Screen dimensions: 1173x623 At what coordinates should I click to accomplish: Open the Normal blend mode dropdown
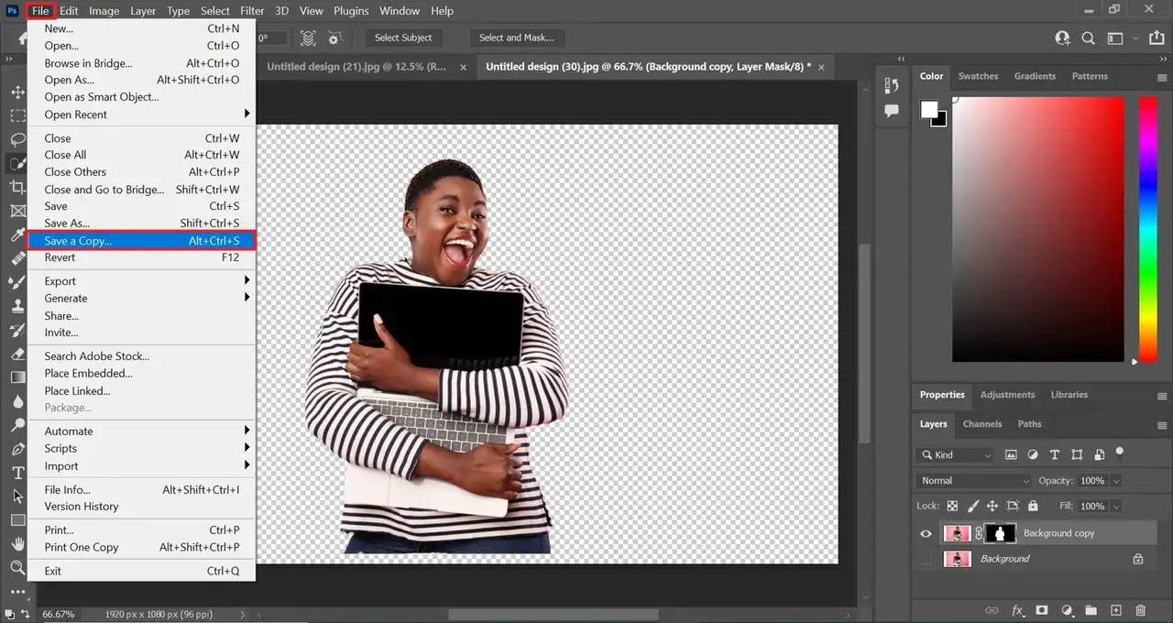point(974,480)
